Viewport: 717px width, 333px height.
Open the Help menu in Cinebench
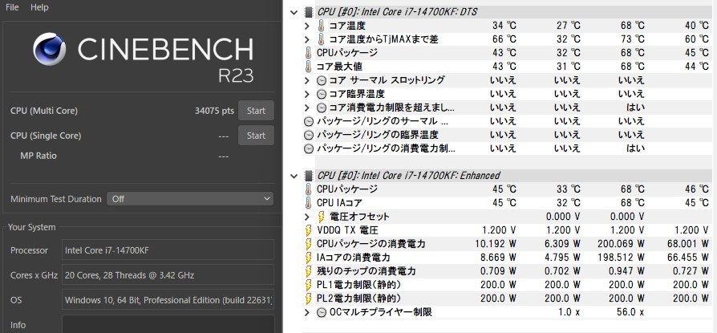coord(39,7)
